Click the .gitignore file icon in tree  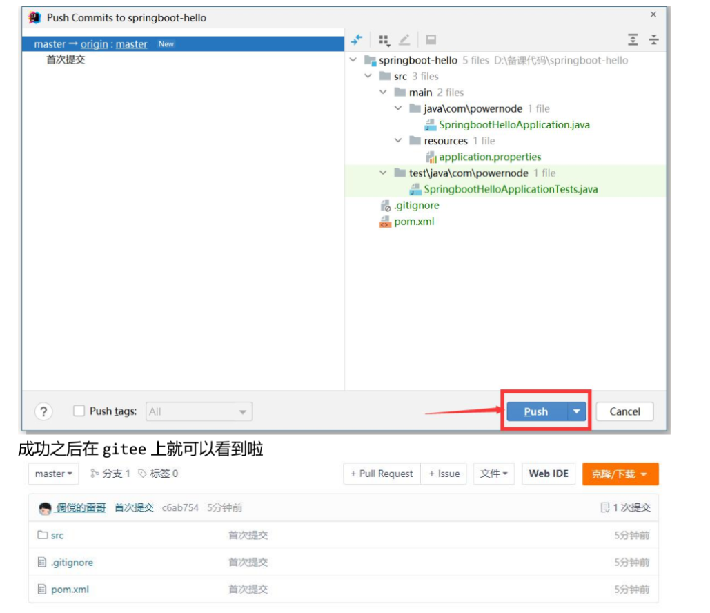point(385,205)
